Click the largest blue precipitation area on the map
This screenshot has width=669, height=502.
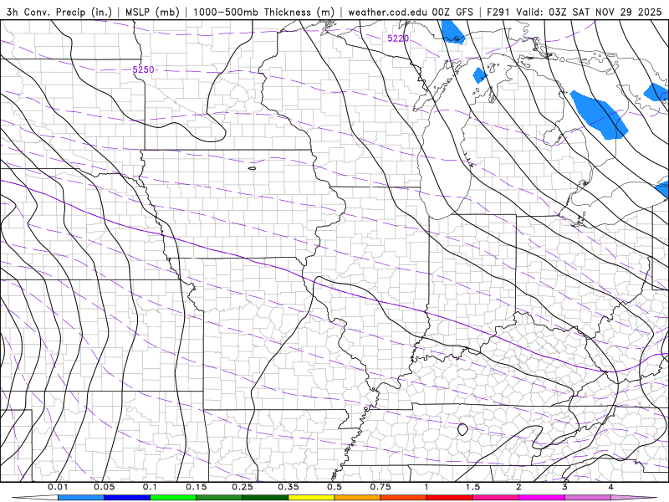pos(600,115)
